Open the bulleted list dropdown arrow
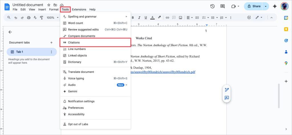The height and width of the screenshot is (135, 292). (x=217, y=17)
